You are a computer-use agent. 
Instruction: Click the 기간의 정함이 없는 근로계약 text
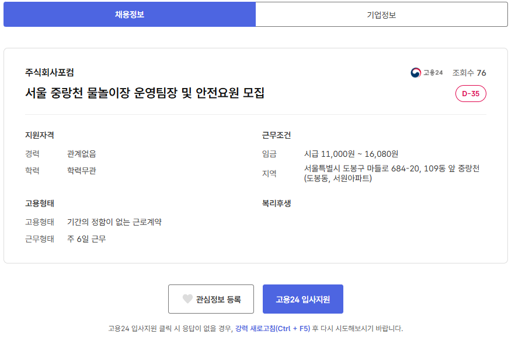(114, 222)
